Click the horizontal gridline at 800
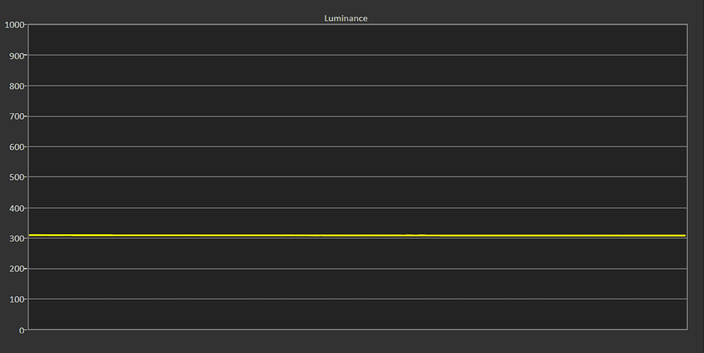The height and width of the screenshot is (353, 704). (358, 85)
